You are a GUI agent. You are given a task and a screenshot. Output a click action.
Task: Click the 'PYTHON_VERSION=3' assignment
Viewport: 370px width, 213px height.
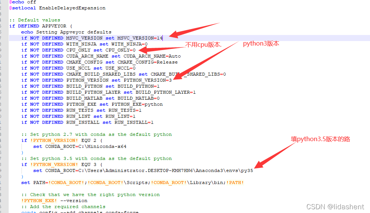(147, 81)
